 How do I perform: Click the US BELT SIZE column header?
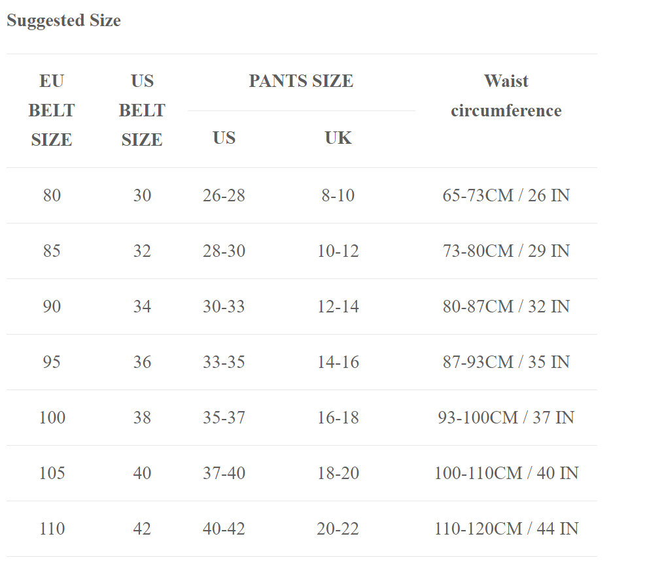(x=142, y=110)
